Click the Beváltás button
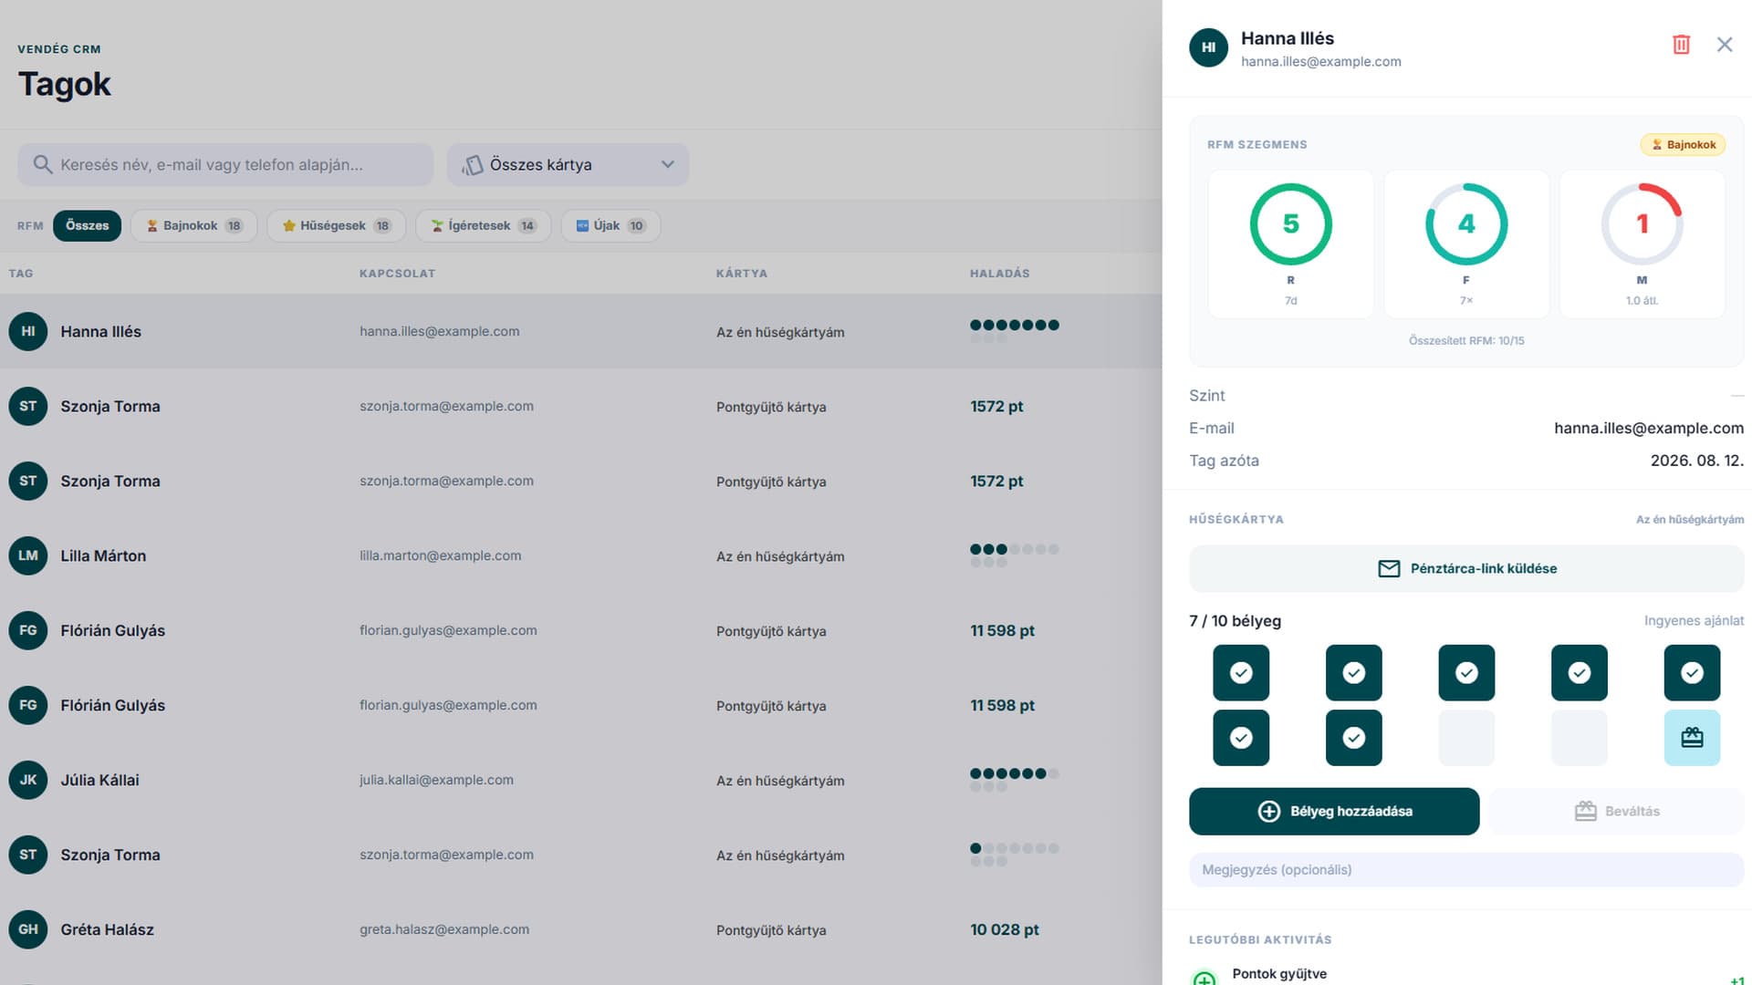 [1616, 812]
